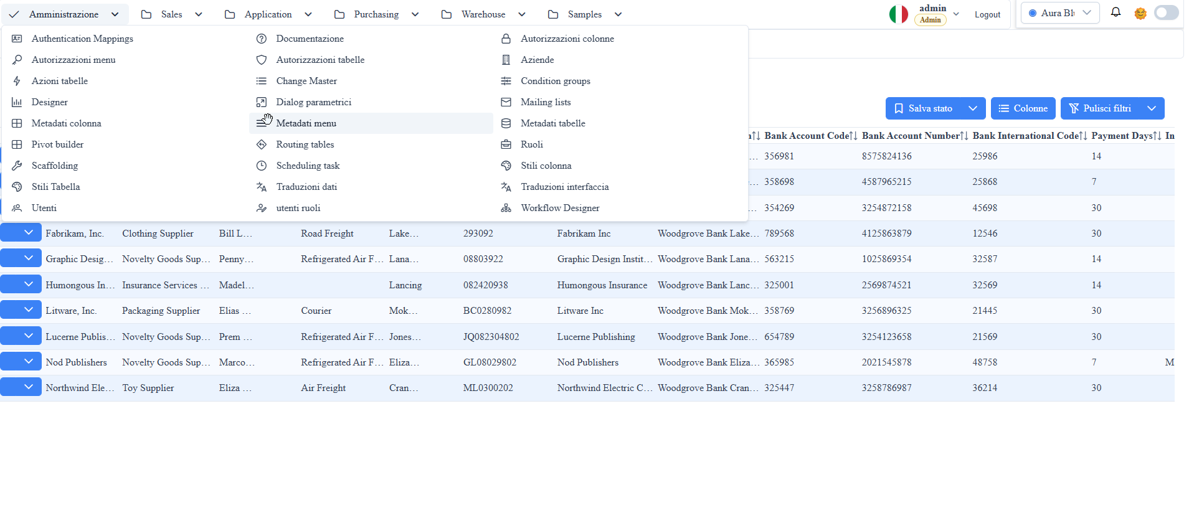Click the envelope icon for Mailing lists
The height and width of the screenshot is (528, 1189).
[x=506, y=102]
